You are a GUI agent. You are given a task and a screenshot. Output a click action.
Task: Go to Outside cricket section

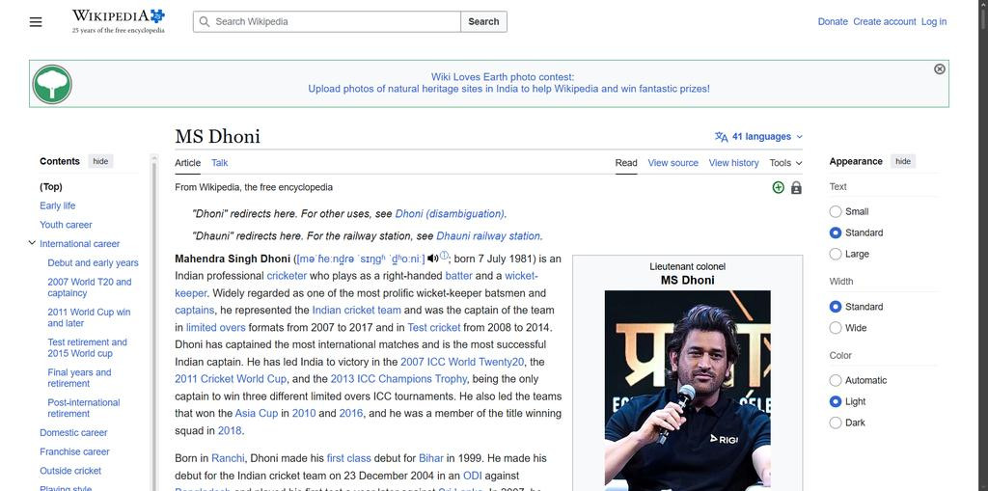70,470
